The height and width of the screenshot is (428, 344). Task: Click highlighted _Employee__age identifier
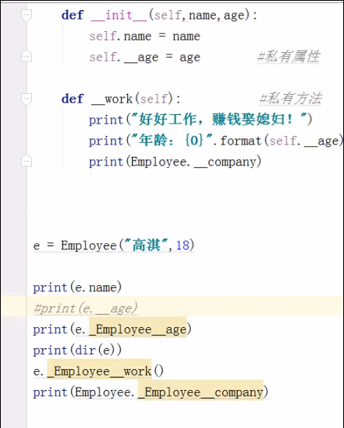click(x=137, y=329)
